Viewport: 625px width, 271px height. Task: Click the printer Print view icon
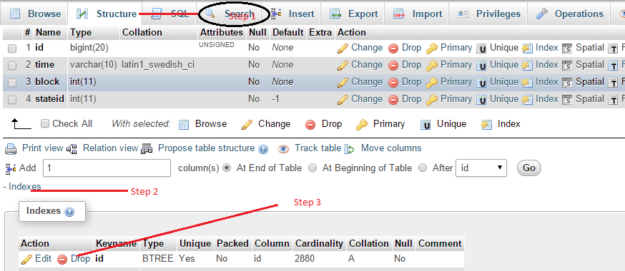tap(11, 149)
